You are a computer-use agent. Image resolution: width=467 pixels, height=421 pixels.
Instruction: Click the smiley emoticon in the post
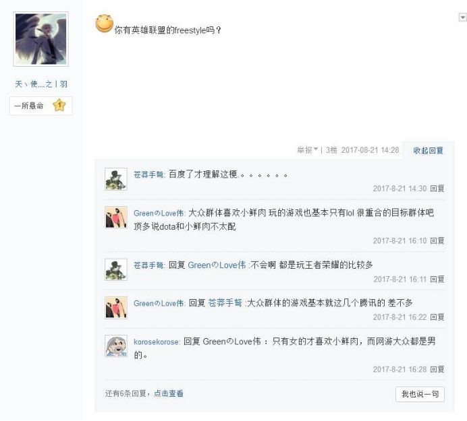[x=104, y=24]
